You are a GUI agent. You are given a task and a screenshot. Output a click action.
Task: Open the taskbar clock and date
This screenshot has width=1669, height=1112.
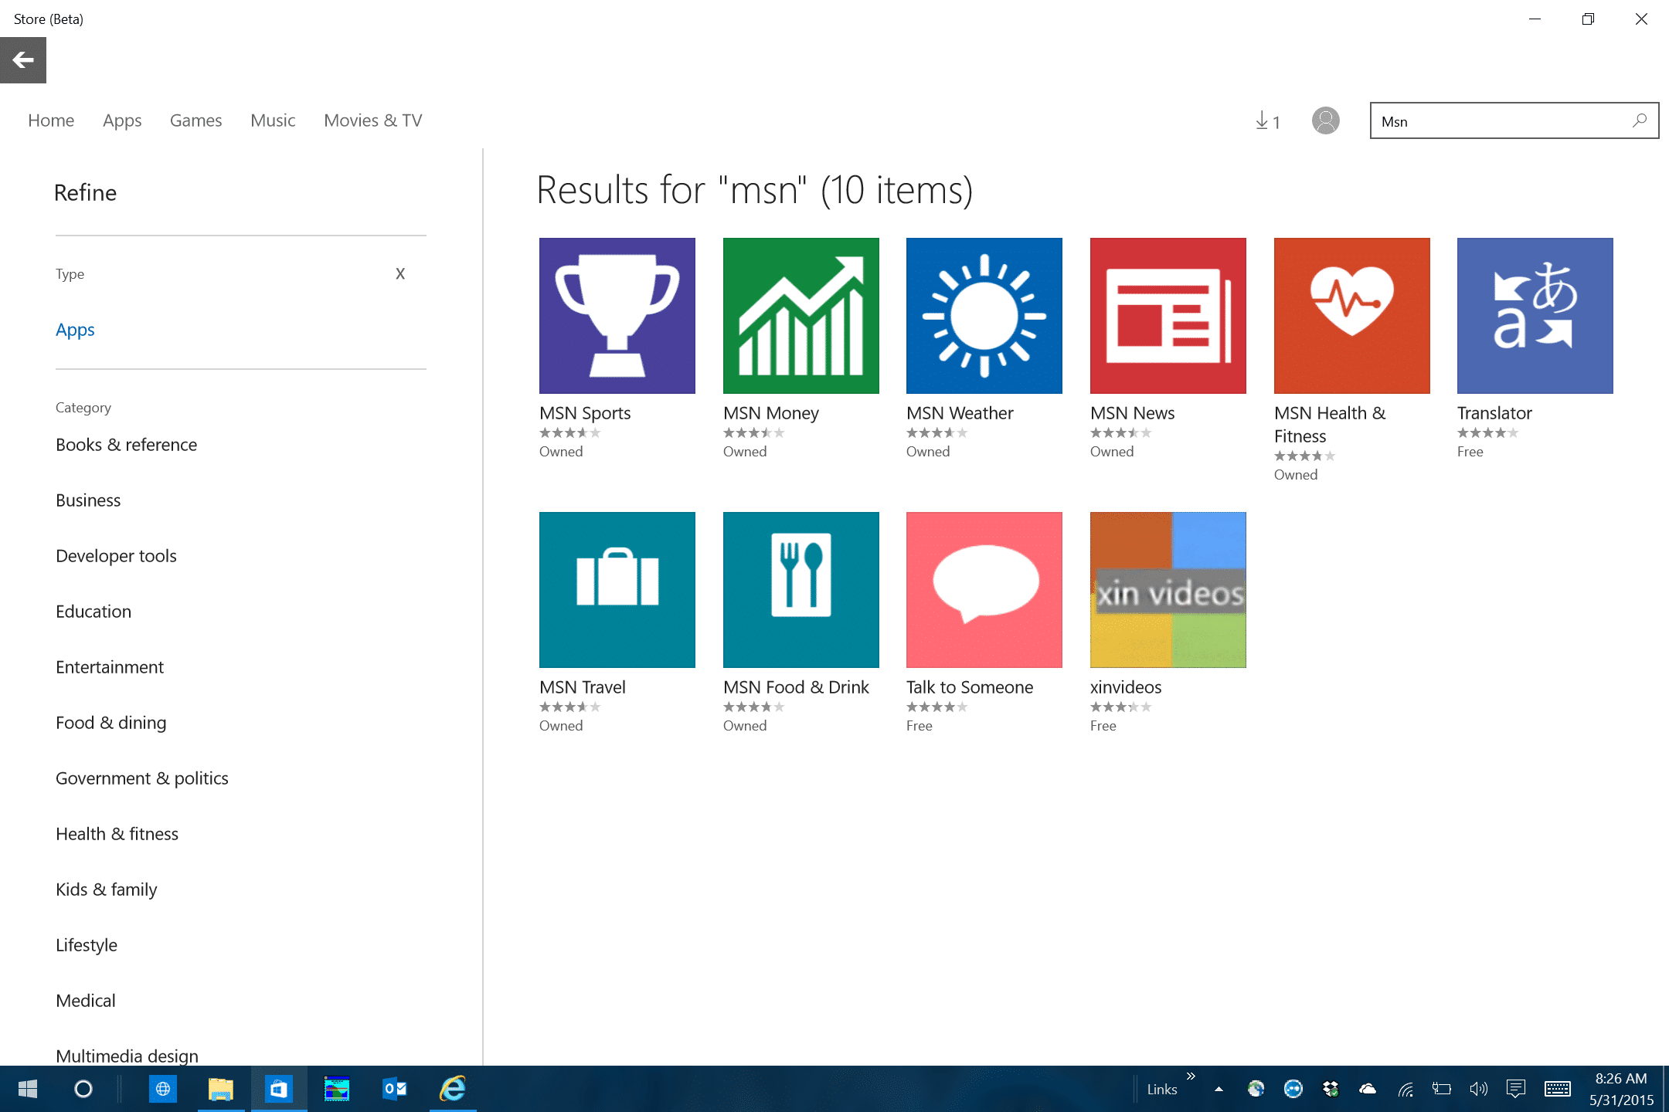(1621, 1089)
